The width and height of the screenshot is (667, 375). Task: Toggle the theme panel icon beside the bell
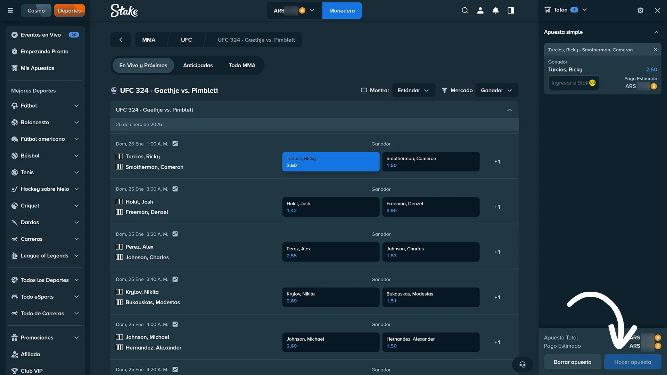pyautogui.click(x=511, y=10)
